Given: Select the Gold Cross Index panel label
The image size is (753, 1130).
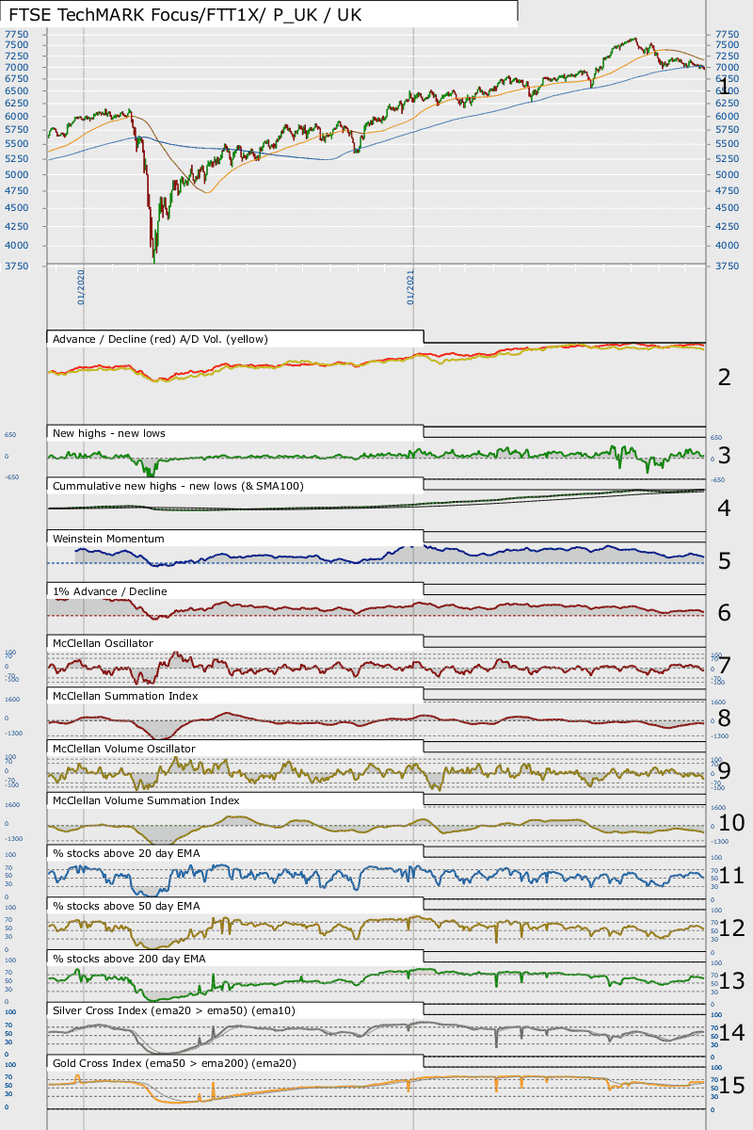Looking at the screenshot, I should point(174,1063).
